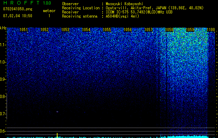Click the observer name Masayuki Kobayashi

[124, 4]
